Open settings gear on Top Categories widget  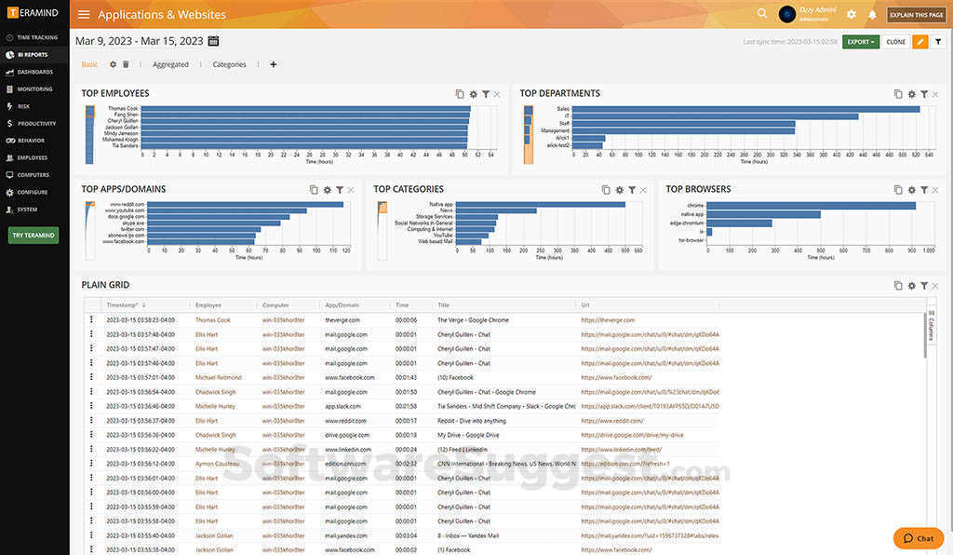coord(619,190)
